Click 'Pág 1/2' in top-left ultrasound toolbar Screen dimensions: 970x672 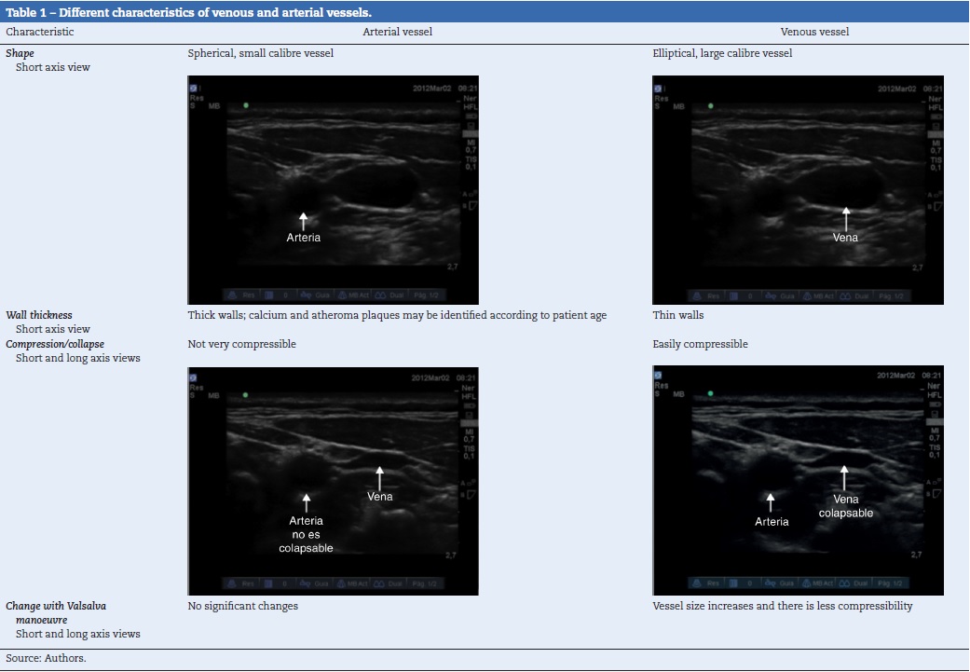[x=425, y=295]
